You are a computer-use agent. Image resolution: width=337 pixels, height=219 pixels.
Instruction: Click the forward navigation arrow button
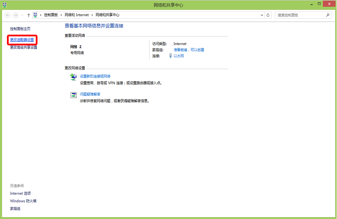pyautogui.click(x=15, y=15)
